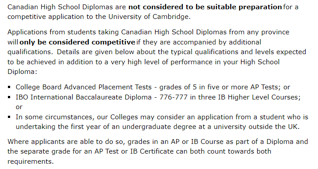318x169 pixels.
Task: Click the phrase 'AP Test or IB Certificate'
Action: 134,151
